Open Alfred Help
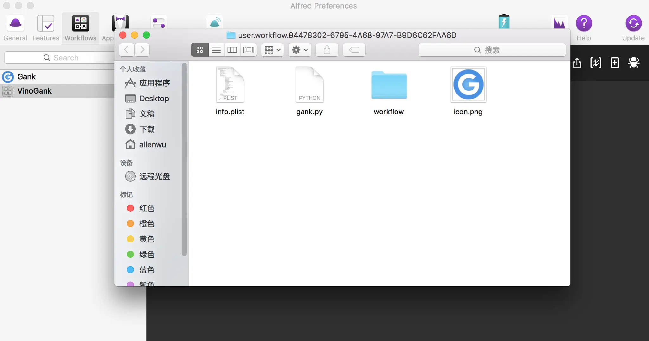Viewport: 649px width, 341px height. click(584, 28)
